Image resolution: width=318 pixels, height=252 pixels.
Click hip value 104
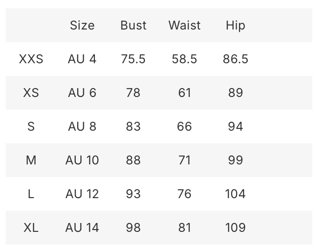235,194
